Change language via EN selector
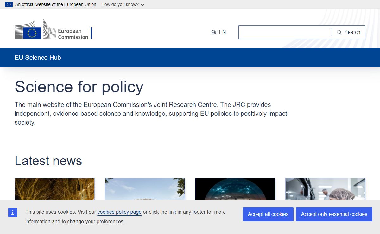Image resolution: width=380 pixels, height=234 pixels. pyautogui.click(x=219, y=32)
